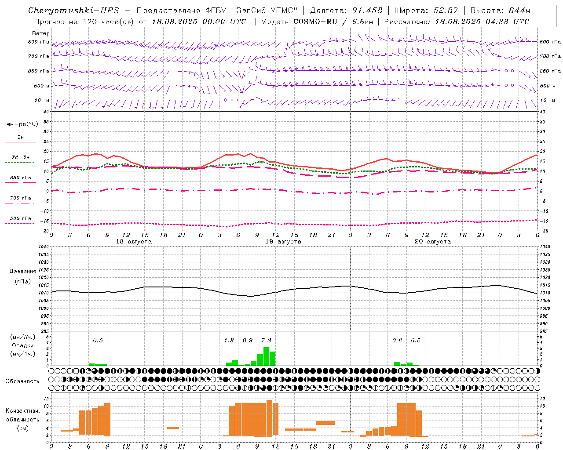
Task: Click the Ветер wind panel label
Action: click(41, 33)
